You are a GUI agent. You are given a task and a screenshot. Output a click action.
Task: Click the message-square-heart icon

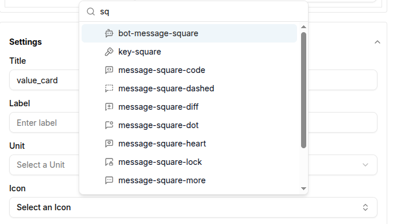click(109, 144)
